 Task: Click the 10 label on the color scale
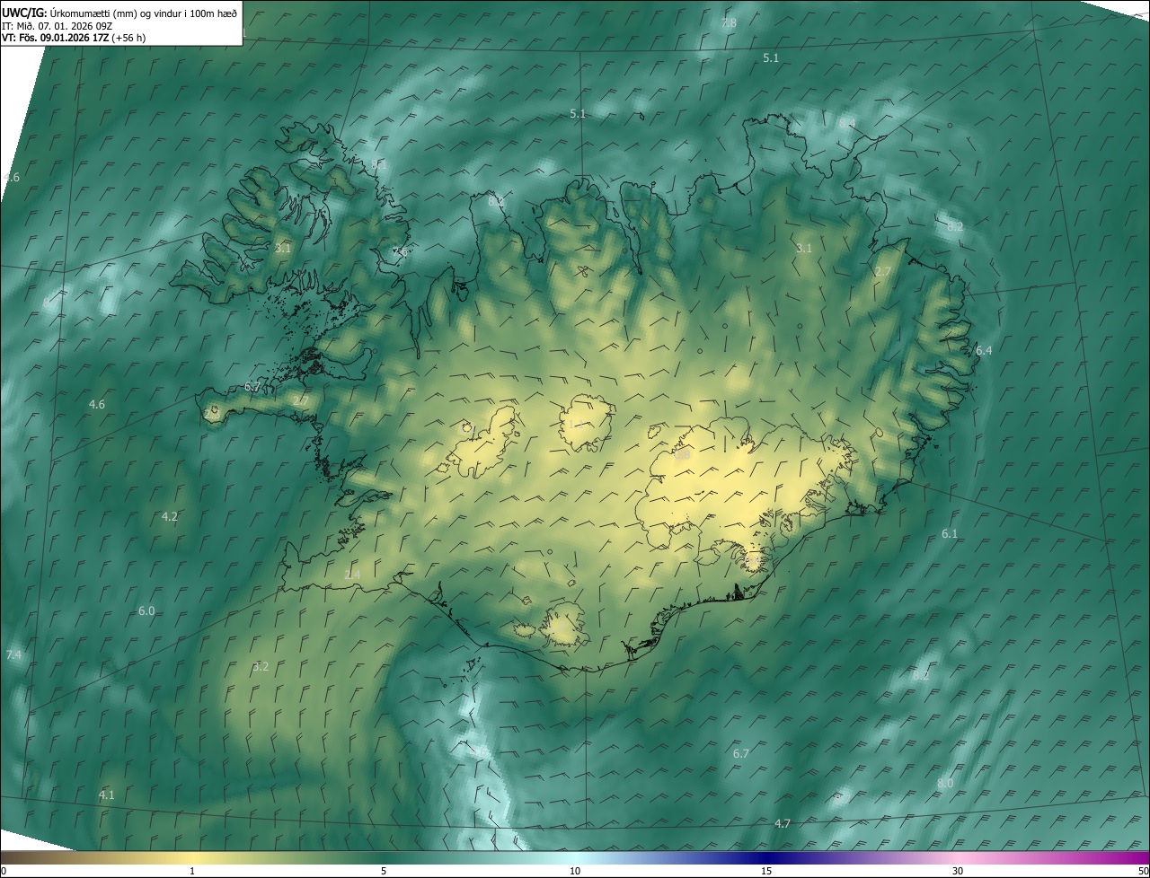[575, 871]
